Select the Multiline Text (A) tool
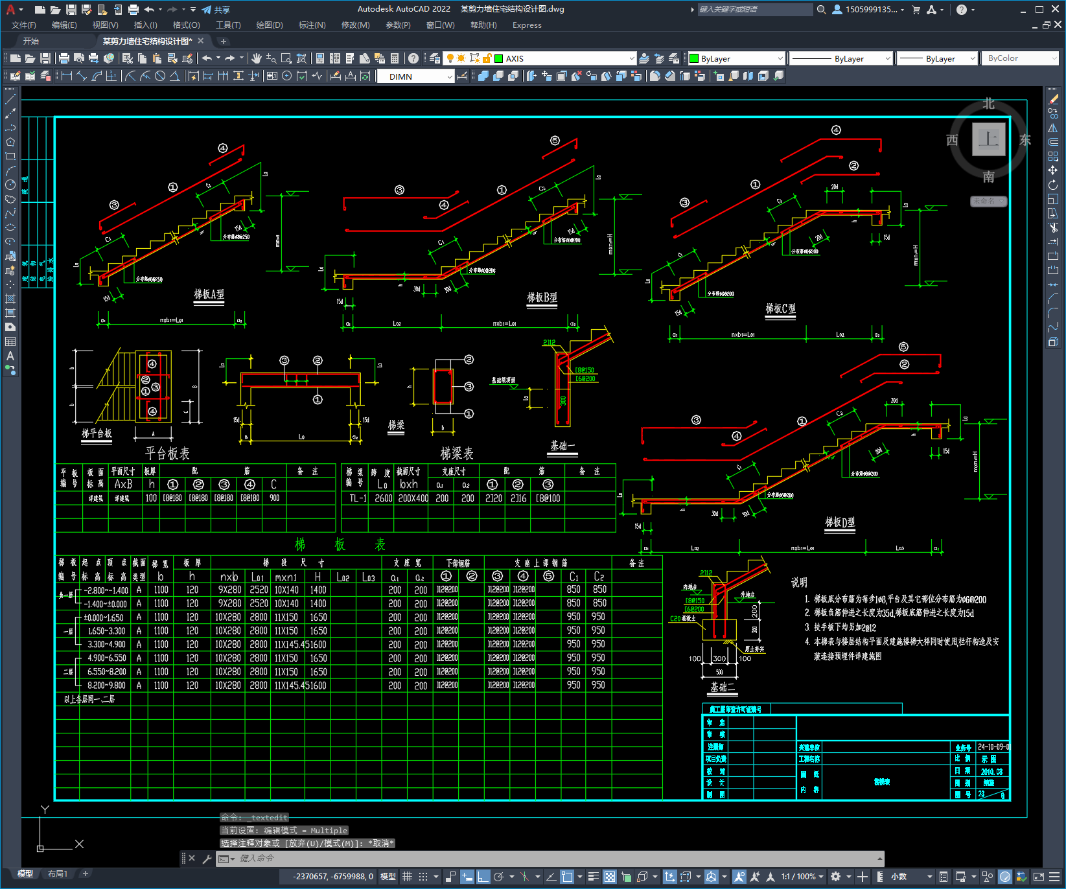Viewport: 1066px width, 889px height. coord(10,356)
